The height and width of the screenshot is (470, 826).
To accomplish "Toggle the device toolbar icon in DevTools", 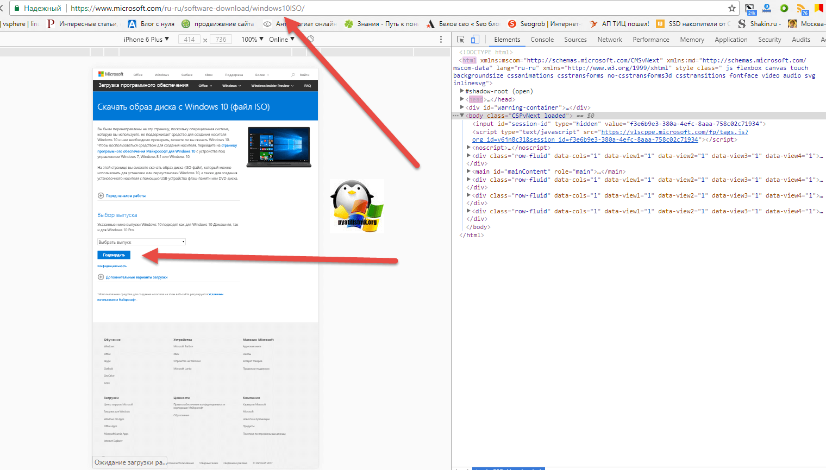I will [475, 40].
